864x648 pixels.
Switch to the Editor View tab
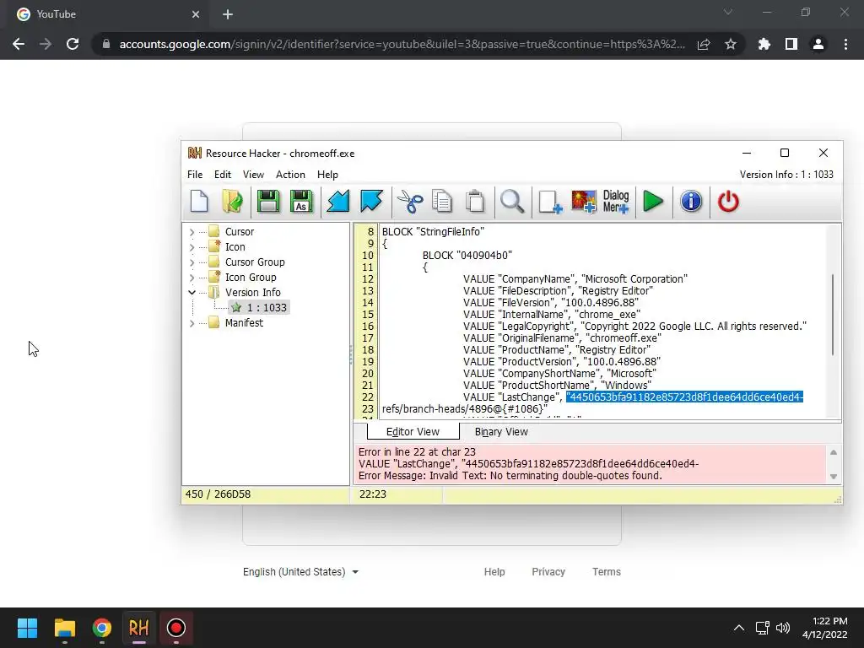[413, 432]
